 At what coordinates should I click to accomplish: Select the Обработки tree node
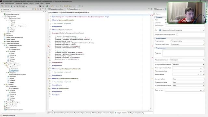(x=9, y=35)
